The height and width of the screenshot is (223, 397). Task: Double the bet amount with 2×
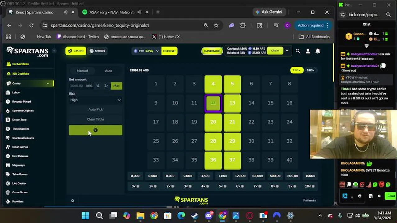coord(106,86)
